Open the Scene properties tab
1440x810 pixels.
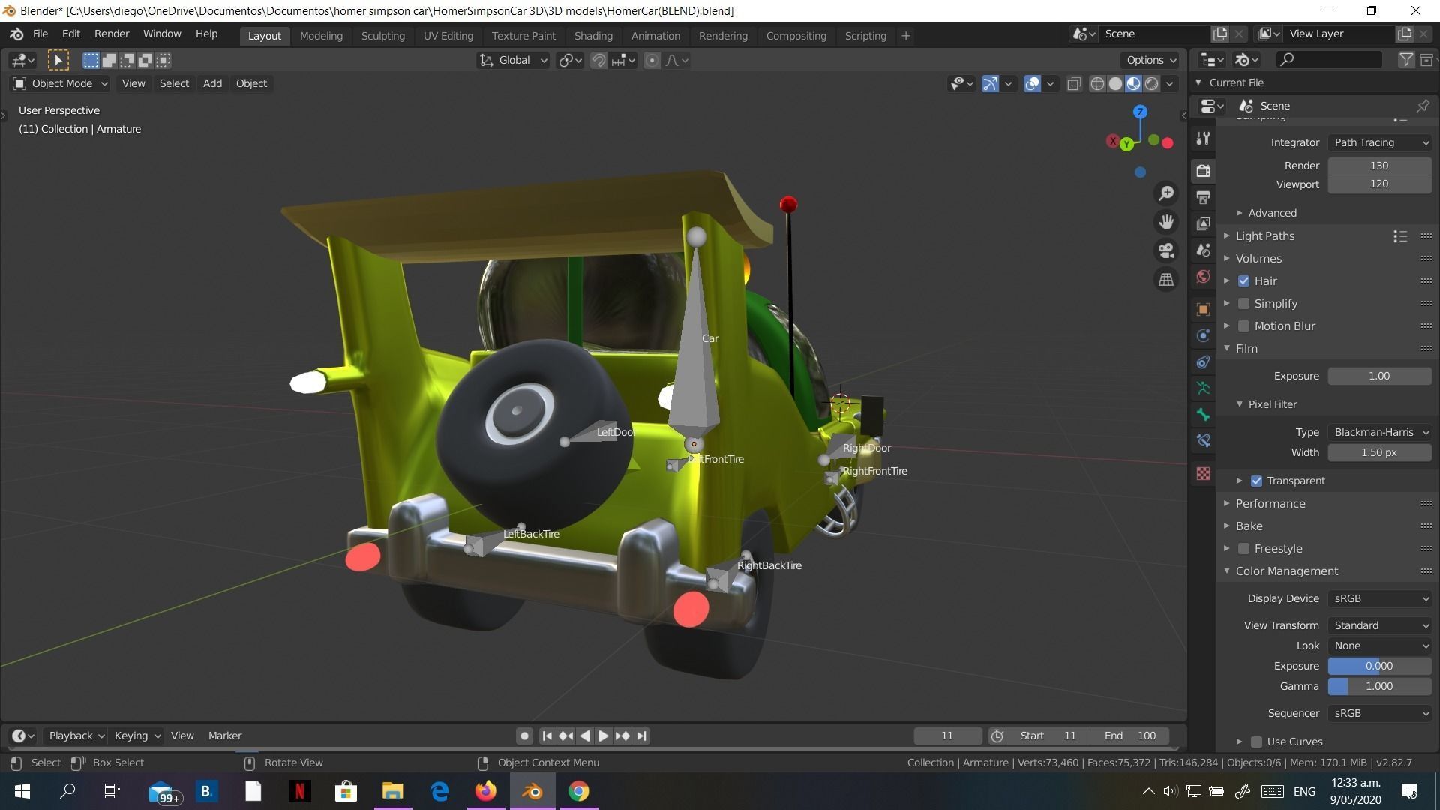(1204, 250)
